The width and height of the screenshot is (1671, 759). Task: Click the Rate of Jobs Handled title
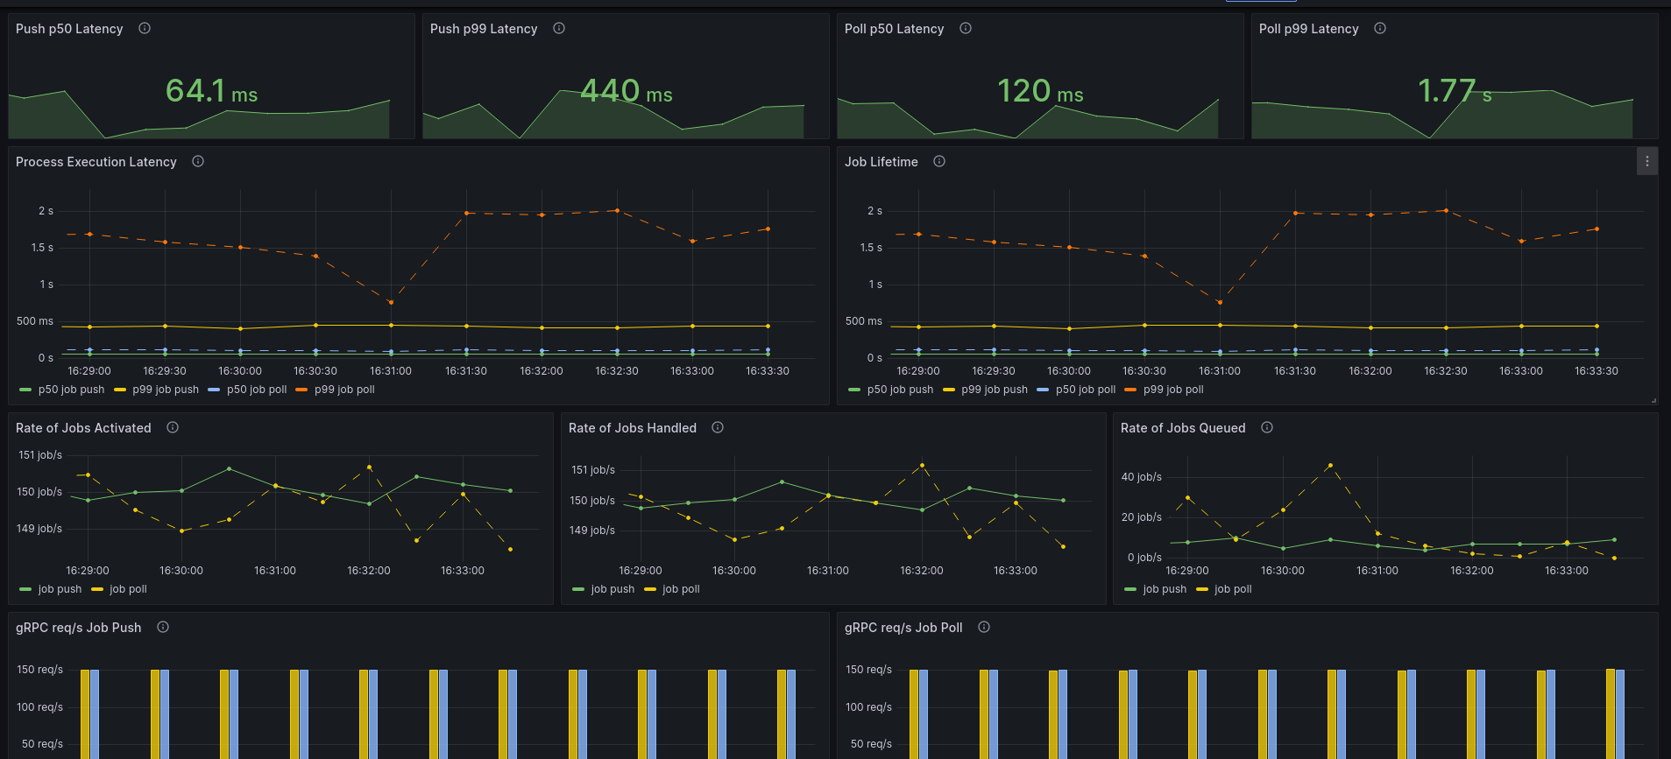click(x=633, y=428)
